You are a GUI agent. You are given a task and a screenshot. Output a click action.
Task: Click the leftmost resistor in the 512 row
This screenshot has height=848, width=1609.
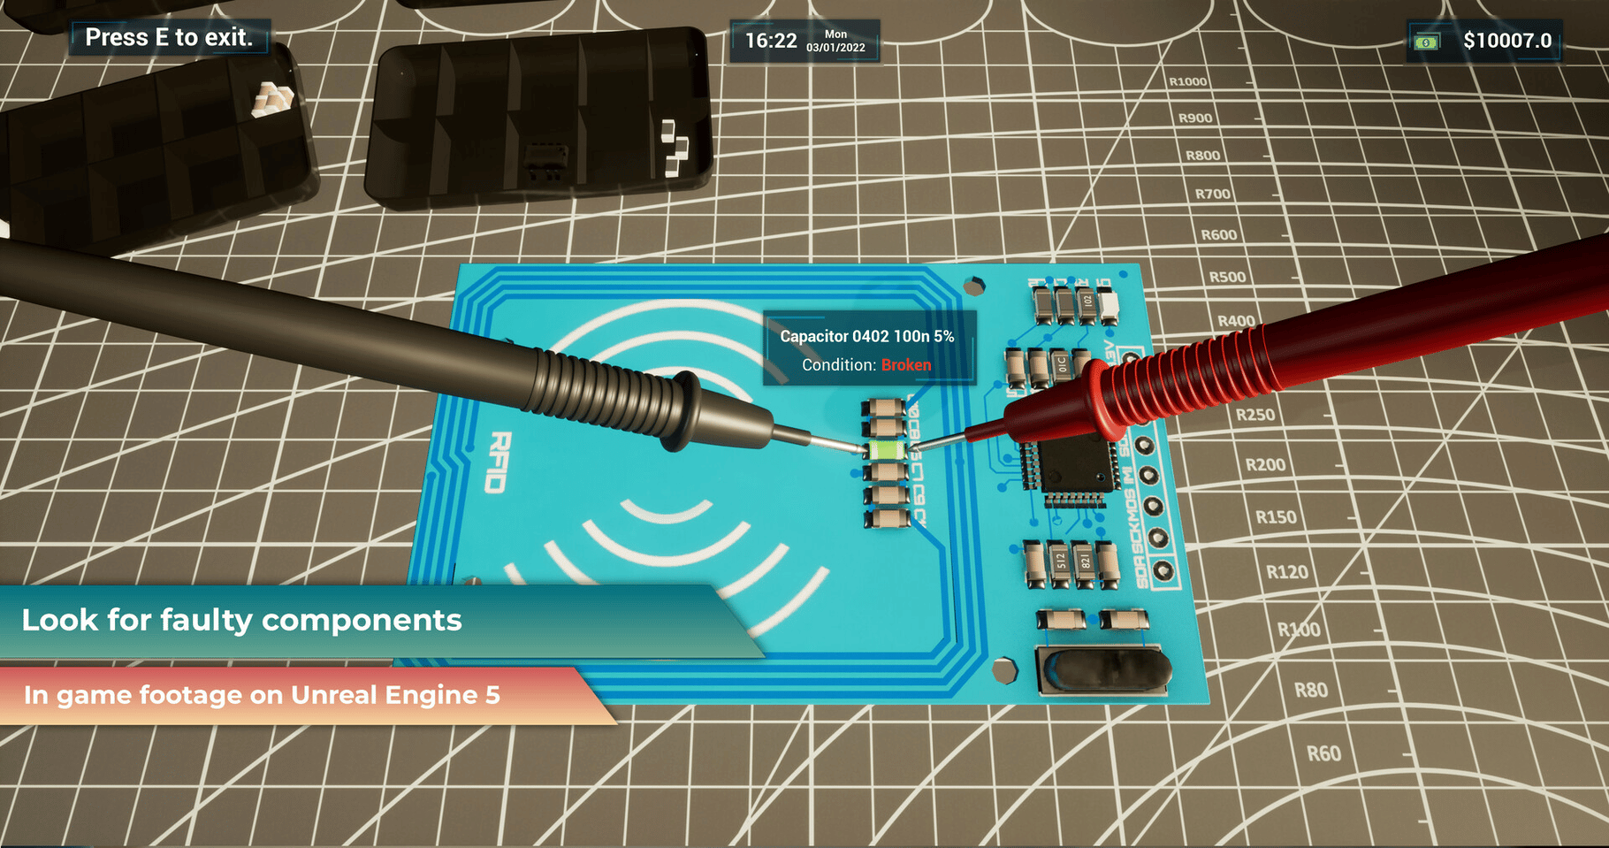[x=1036, y=562]
